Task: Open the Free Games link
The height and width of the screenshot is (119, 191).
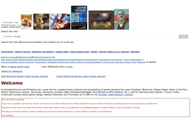Action: 117,60
